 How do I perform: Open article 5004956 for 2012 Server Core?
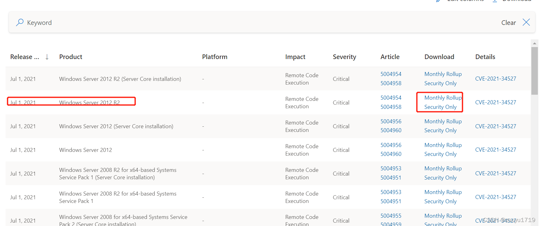click(391, 121)
